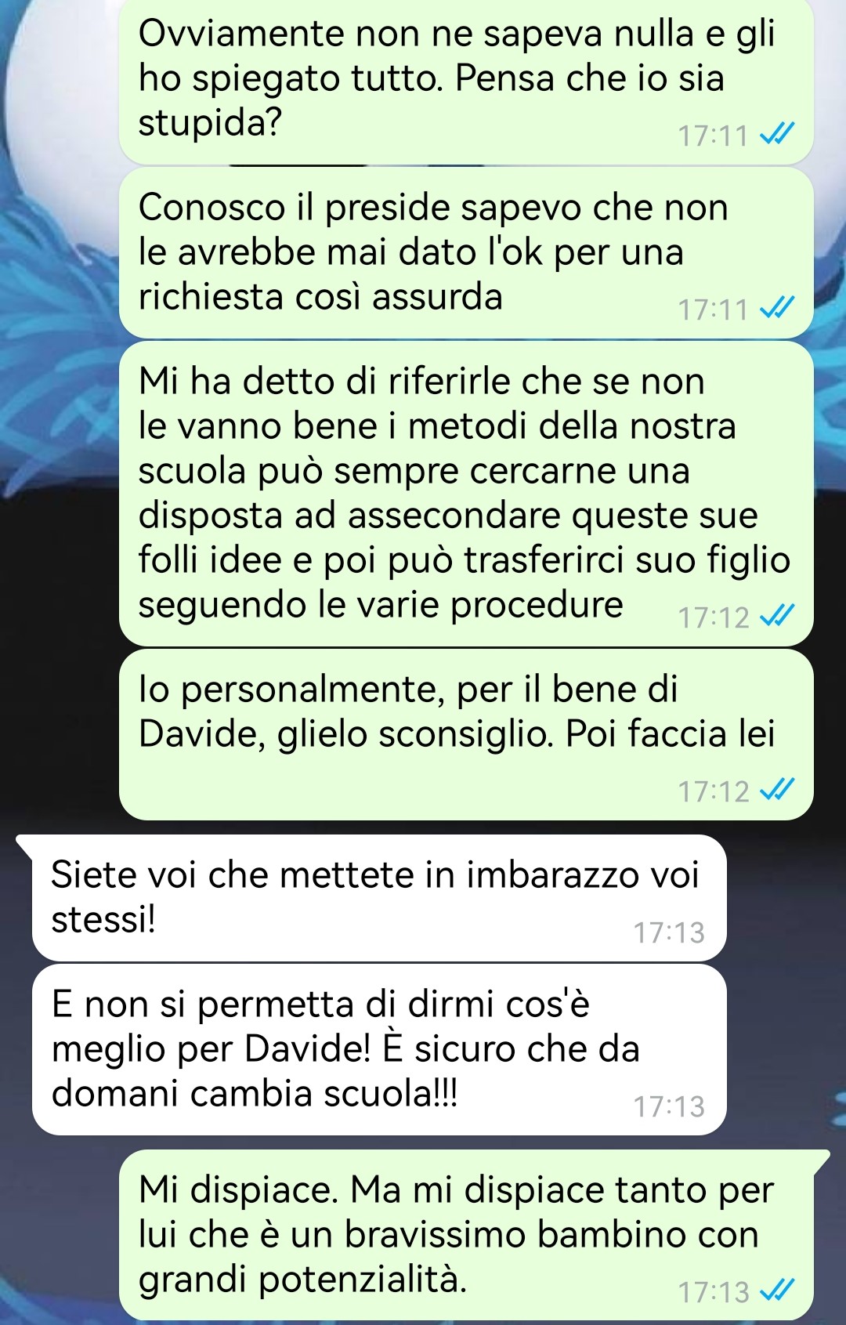Tap the read ticks on 'Poi faccia lei' message
The image size is (846, 1325).
[x=777, y=791]
